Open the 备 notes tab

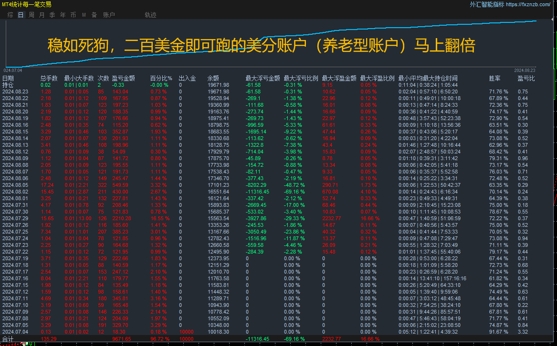[94, 15]
